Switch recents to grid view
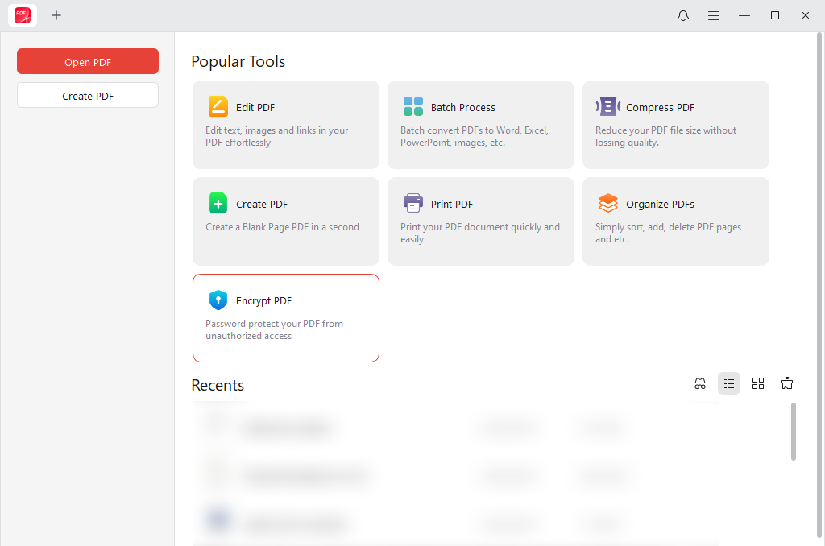Viewport: 825px width, 546px height. pyautogui.click(x=758, y=383)
